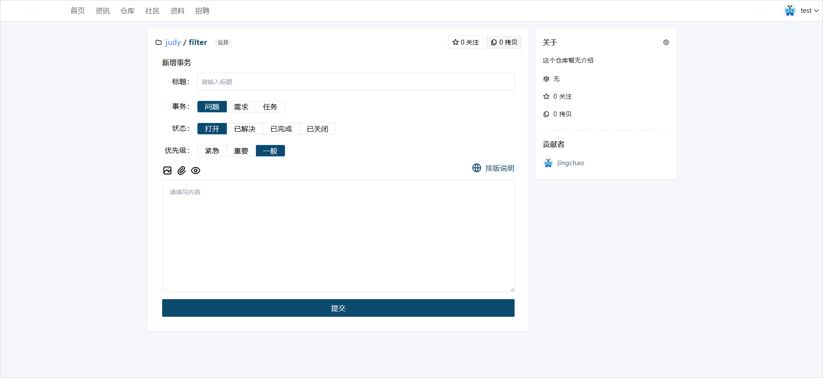Viewport: 823px width, 378px height.
Task: Toggle the eye preview icon
Action: pyautogui.click(x=196, y=170)
